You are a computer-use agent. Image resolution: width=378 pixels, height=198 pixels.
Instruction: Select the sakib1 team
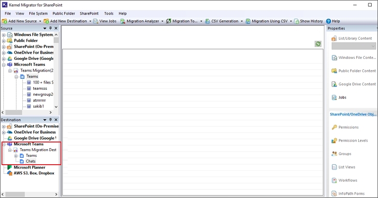coord(39,106)
